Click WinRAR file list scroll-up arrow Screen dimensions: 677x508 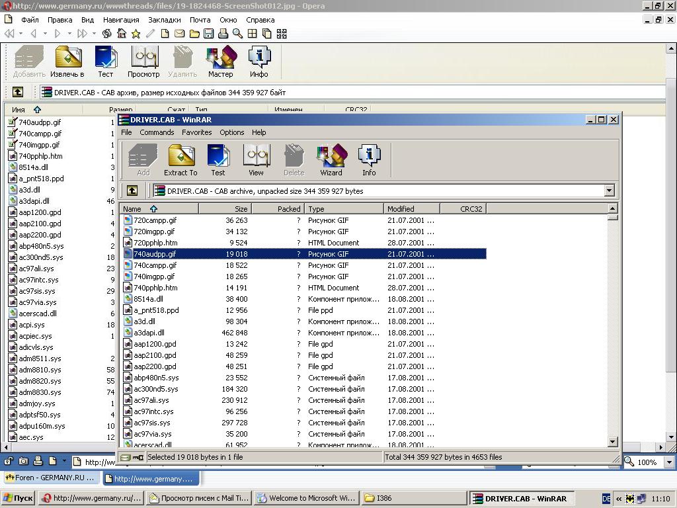(x=612, y=208)
